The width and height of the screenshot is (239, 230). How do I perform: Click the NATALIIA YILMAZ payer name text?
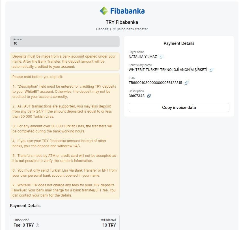[143, 57]
